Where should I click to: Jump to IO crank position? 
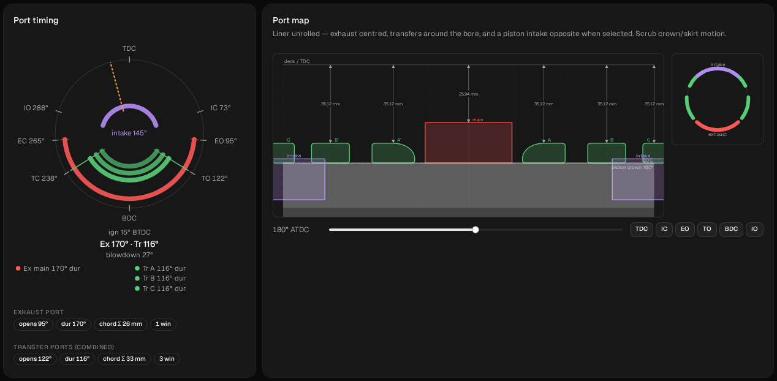754,229
